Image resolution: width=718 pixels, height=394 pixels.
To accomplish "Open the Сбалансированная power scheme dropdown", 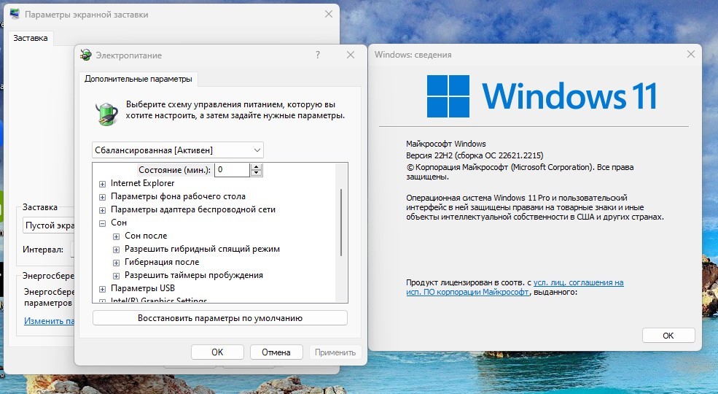I will pyautogui.click(x=178, y=150).
